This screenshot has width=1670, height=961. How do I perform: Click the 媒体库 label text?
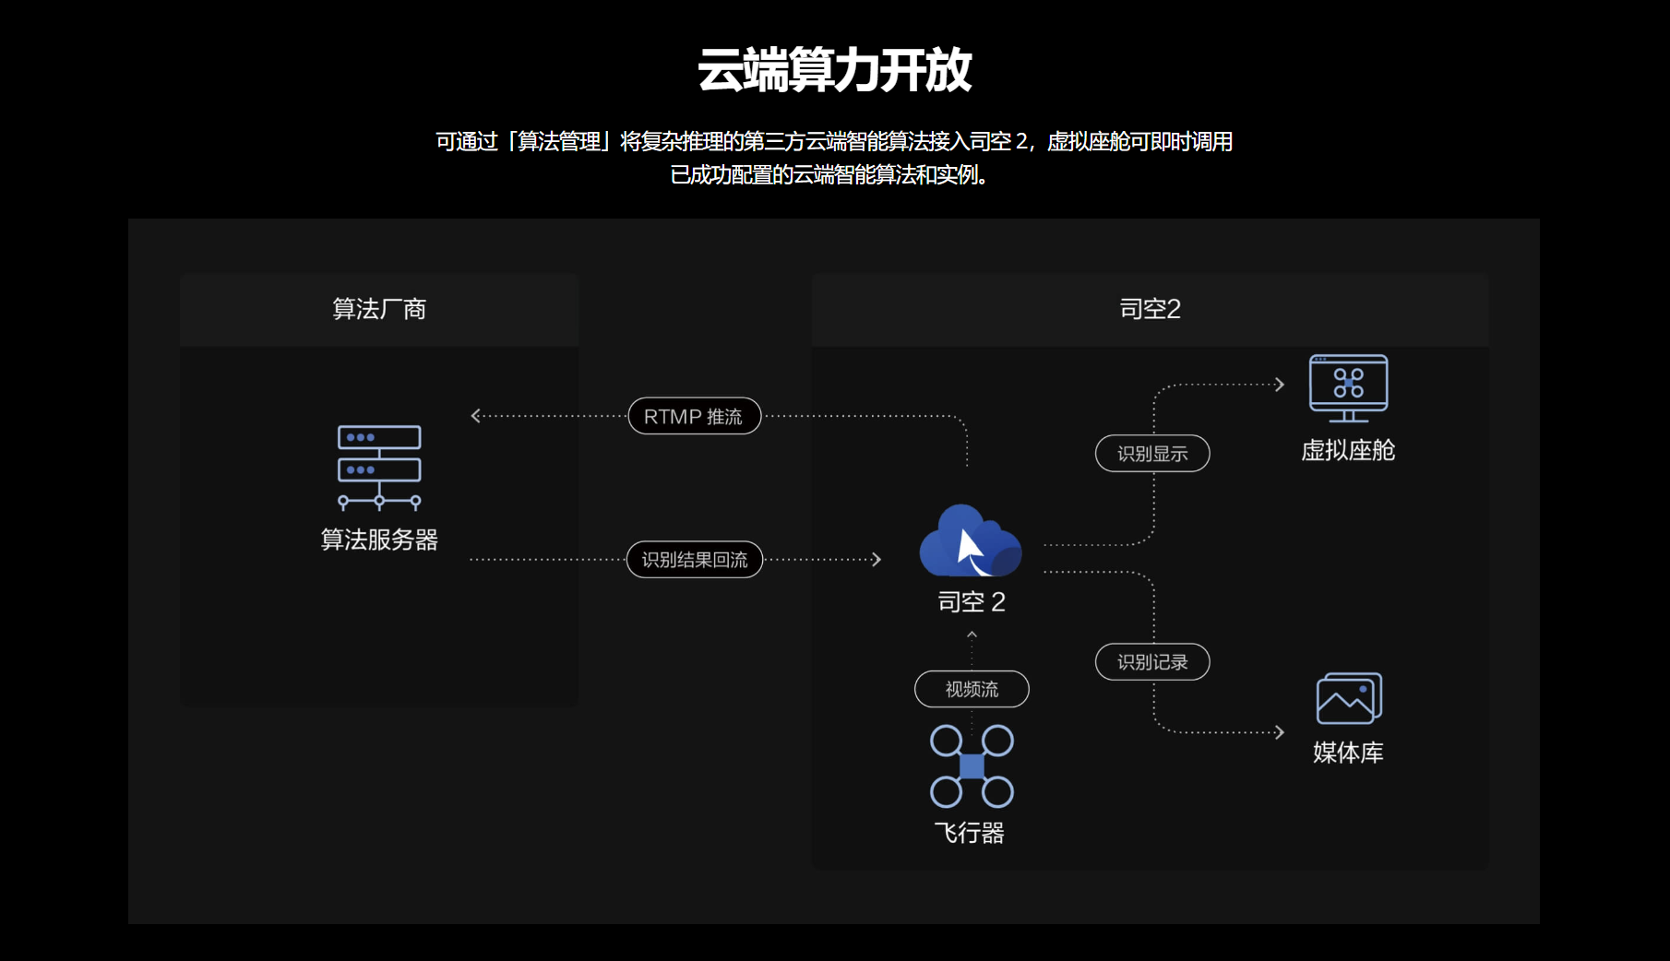(x=1348, y=753)
